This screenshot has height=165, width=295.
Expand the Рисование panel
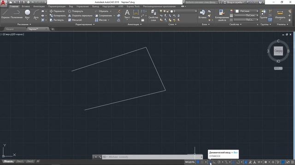click(24, 24)
